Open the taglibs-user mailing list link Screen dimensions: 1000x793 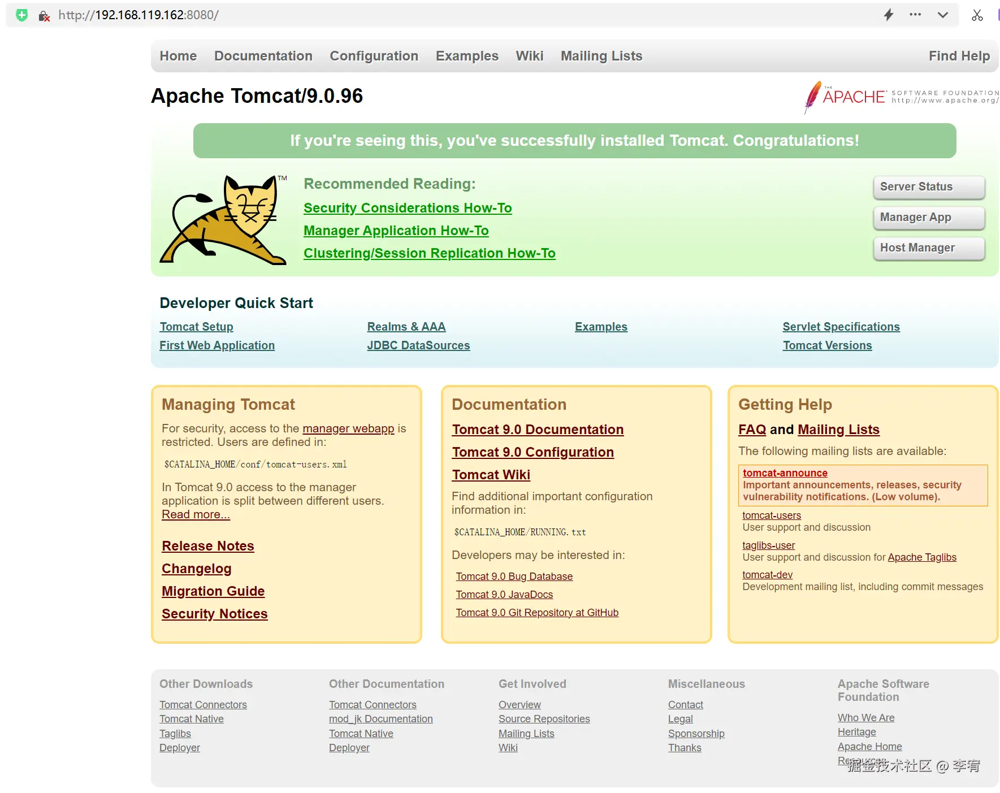pyautogui.click(x=769, y=545)
